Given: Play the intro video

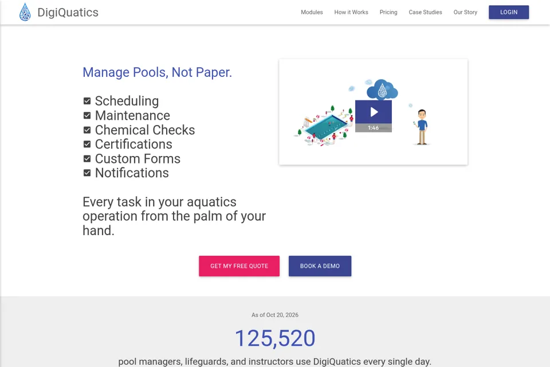Looking at the screenshot, I should point(373,112).
